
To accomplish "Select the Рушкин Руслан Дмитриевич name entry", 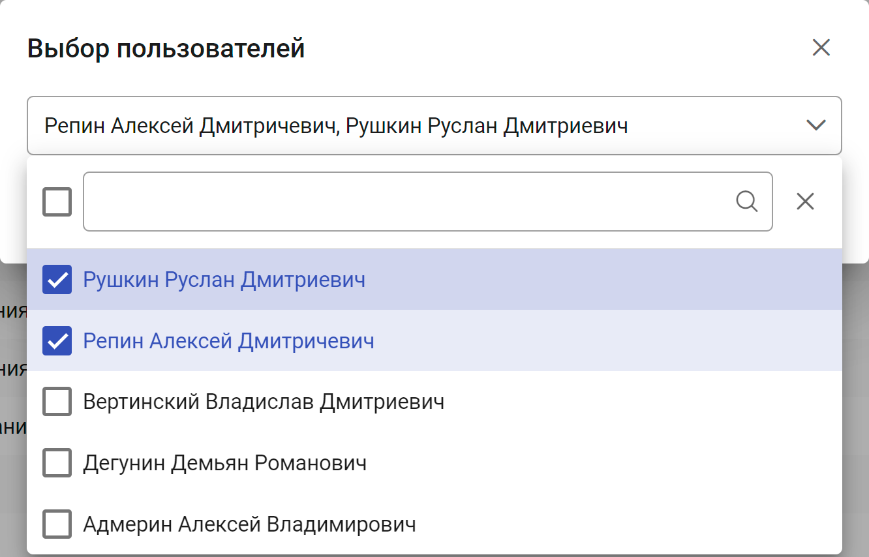I will [224, 280].
